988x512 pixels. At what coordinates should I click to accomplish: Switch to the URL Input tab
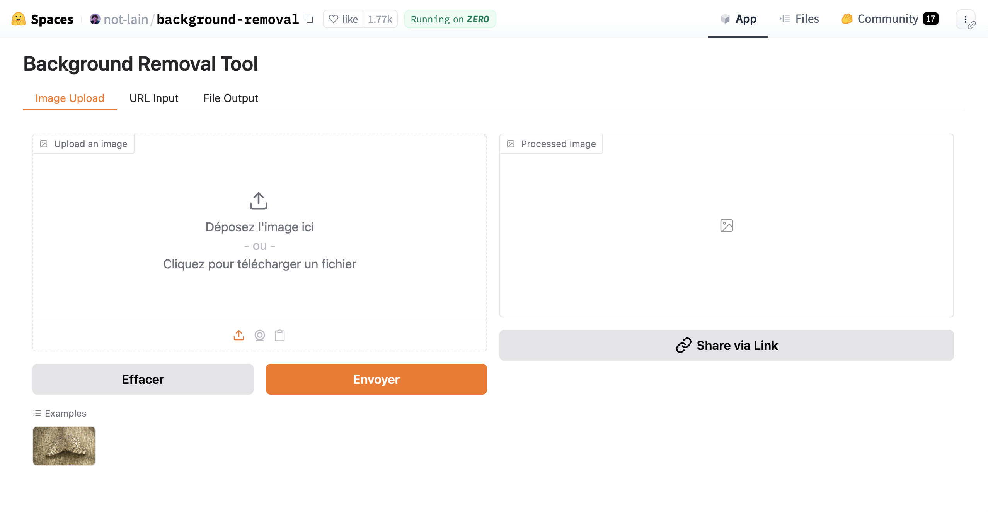click(154, 98)
